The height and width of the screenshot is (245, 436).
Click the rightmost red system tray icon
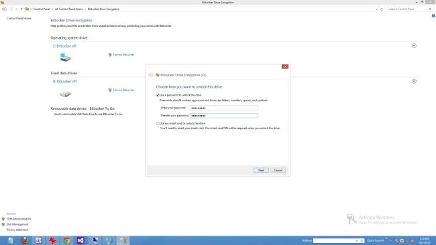413,240
